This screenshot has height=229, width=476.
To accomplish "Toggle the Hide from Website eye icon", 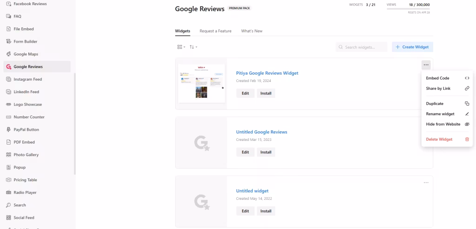I will click(x=467, y=124).
